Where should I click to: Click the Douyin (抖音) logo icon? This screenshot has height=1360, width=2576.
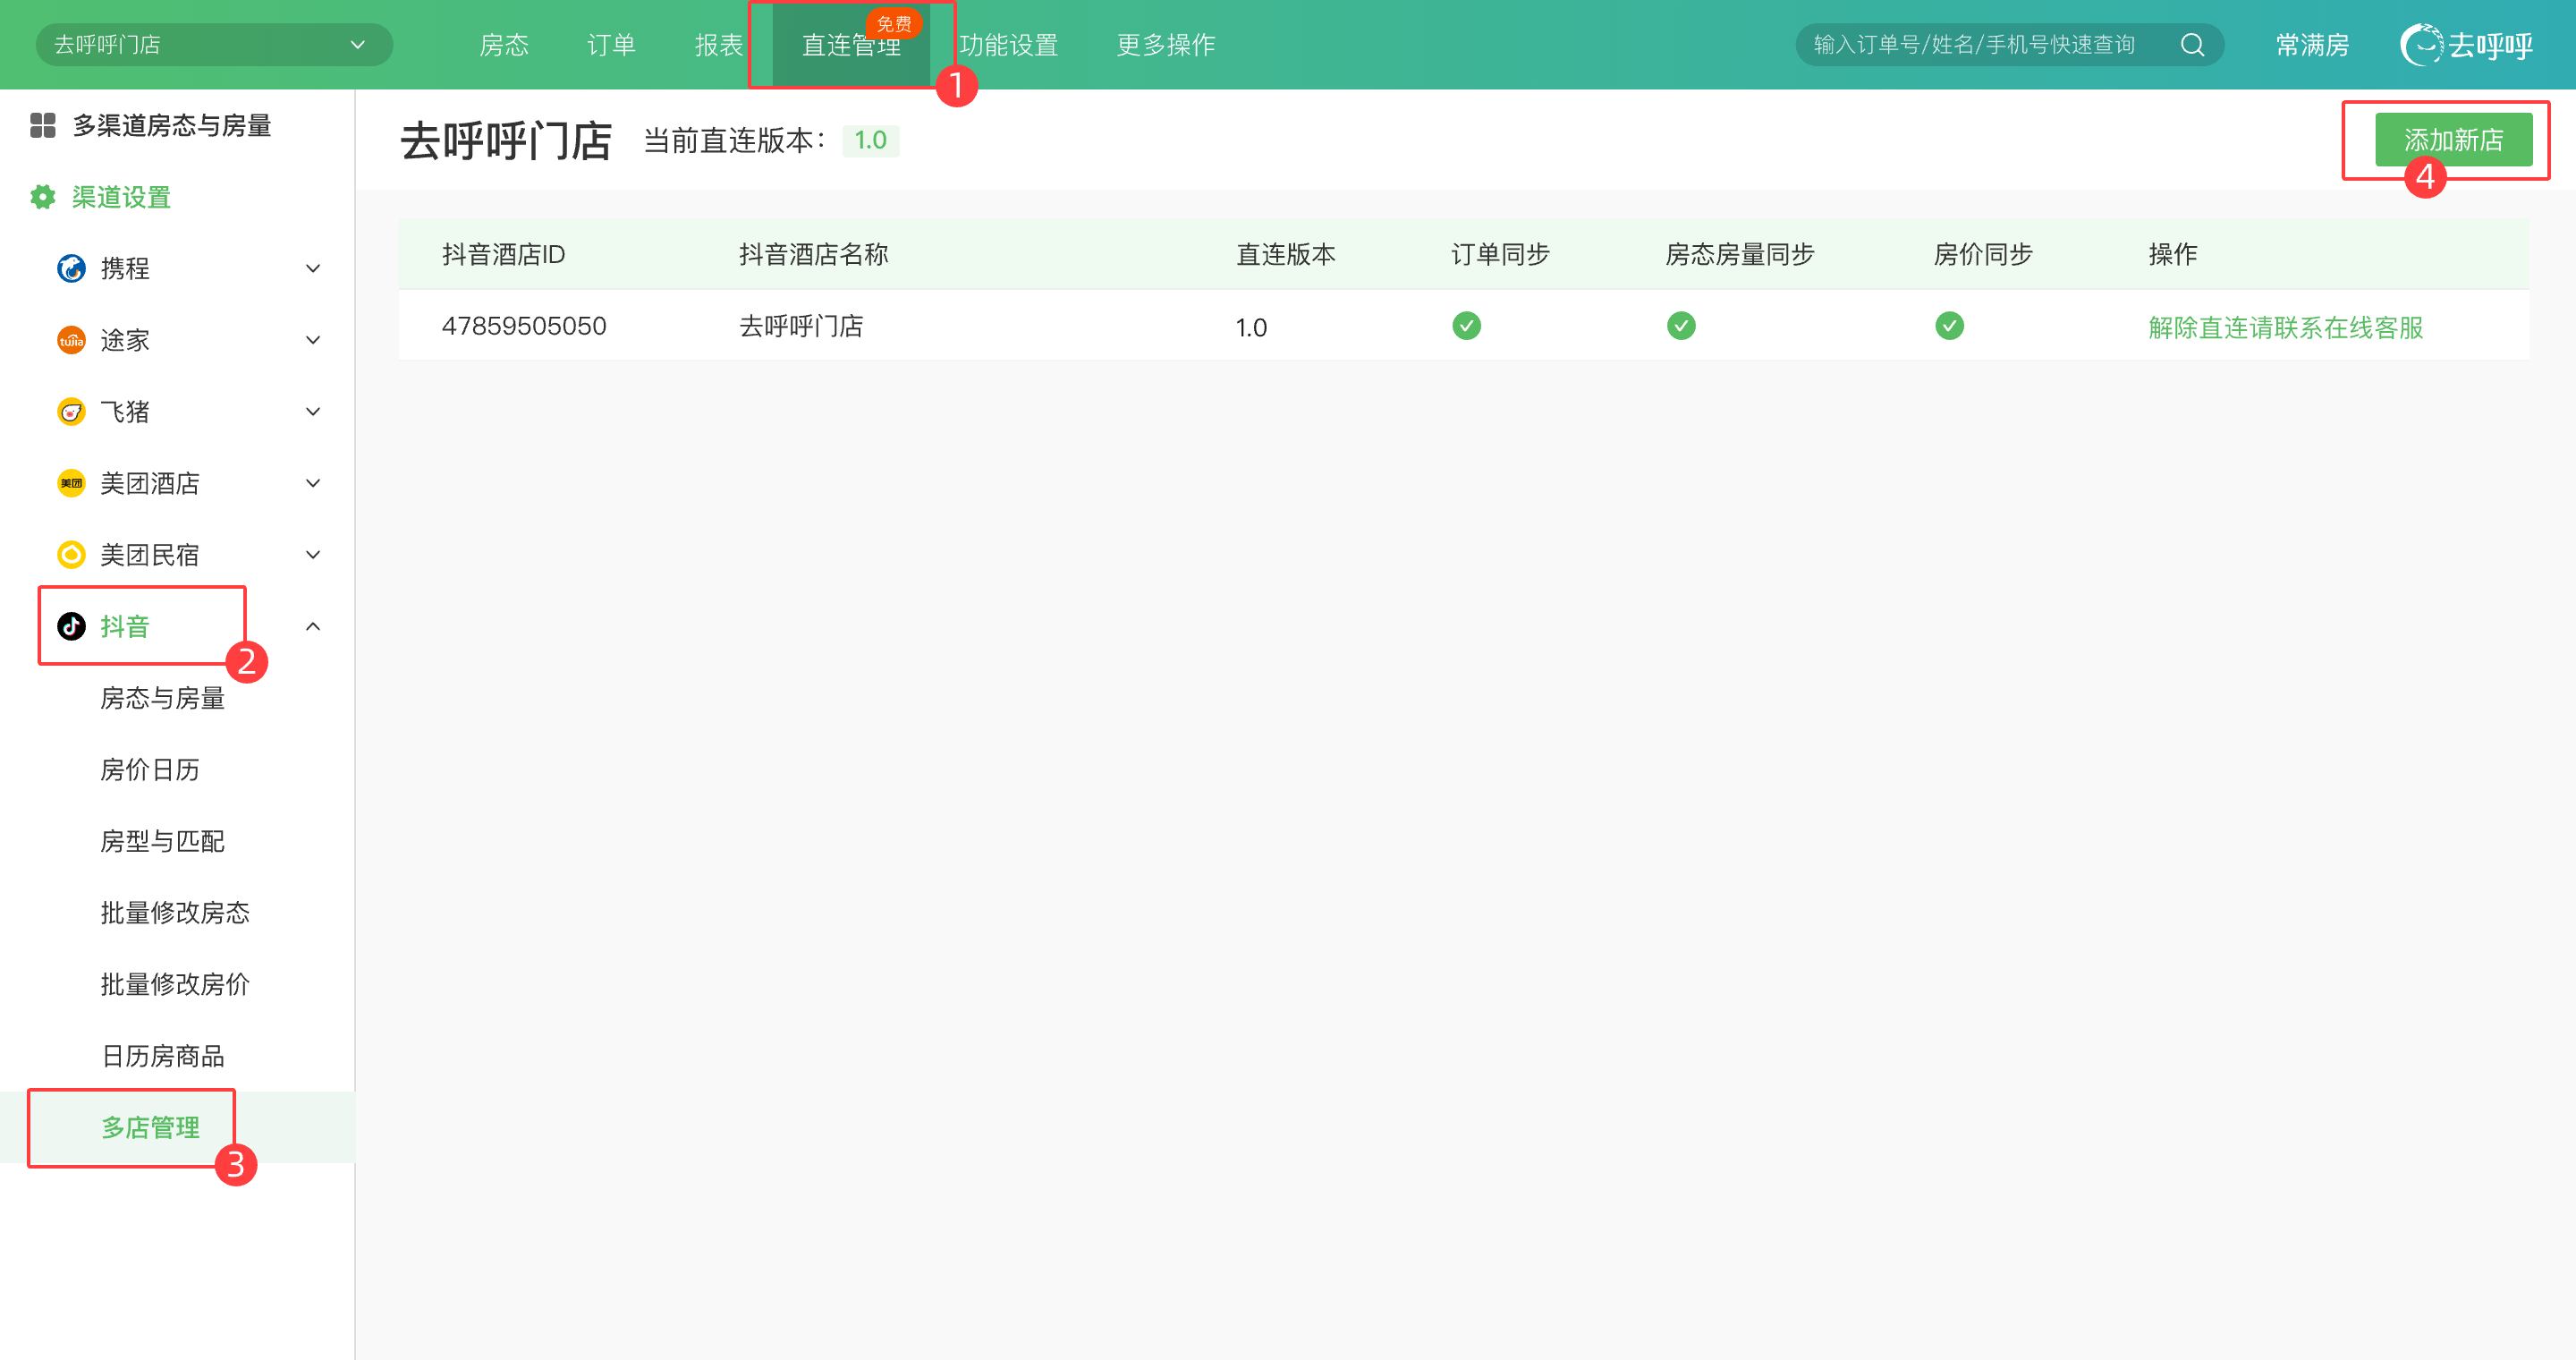(x=71, y=626)
